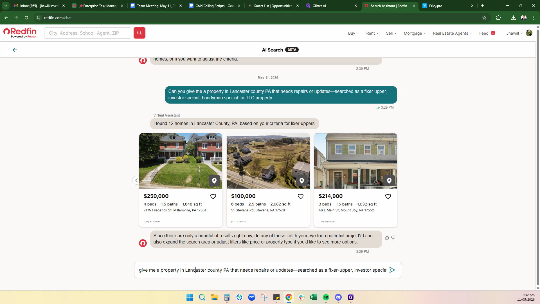The image size is (540, 304).
Task: Click the page vertical scrollbar
Action: click(x=538, y=158)
